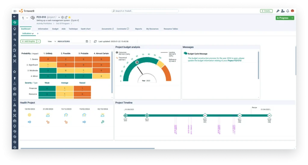Image resolution: width=308 pixels, height=165 pixels.
Task: Click the project info icon beside P23-010
Action: pyautogui.click(x=63, y=17)
